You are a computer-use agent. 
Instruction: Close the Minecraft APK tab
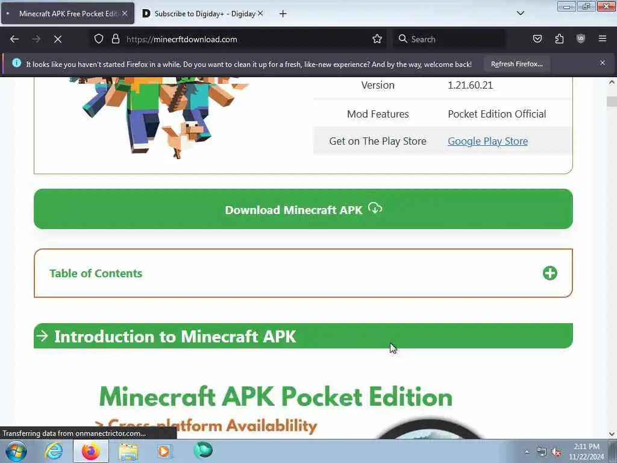tap(125, 13)
